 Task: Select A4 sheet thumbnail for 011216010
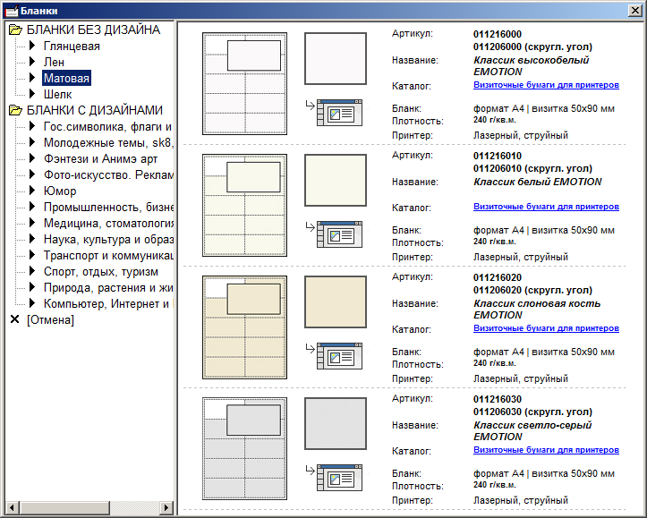point(244,206)
